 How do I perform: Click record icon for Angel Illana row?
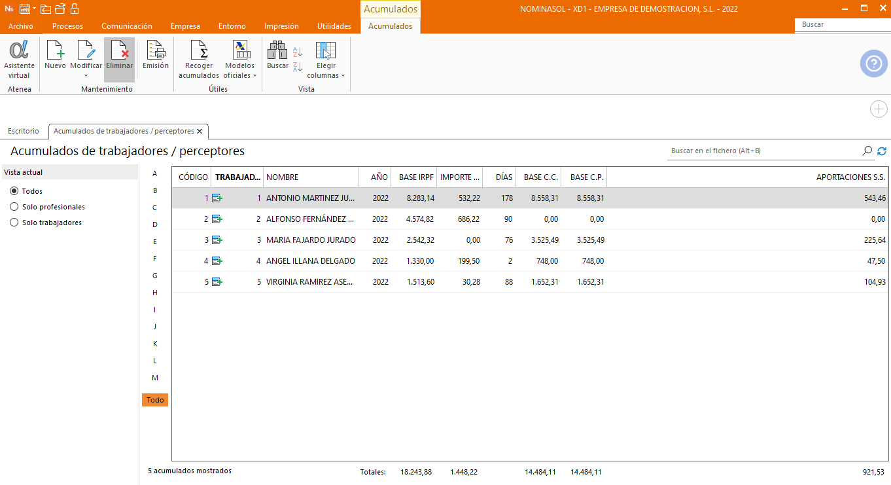pos(217,260)
